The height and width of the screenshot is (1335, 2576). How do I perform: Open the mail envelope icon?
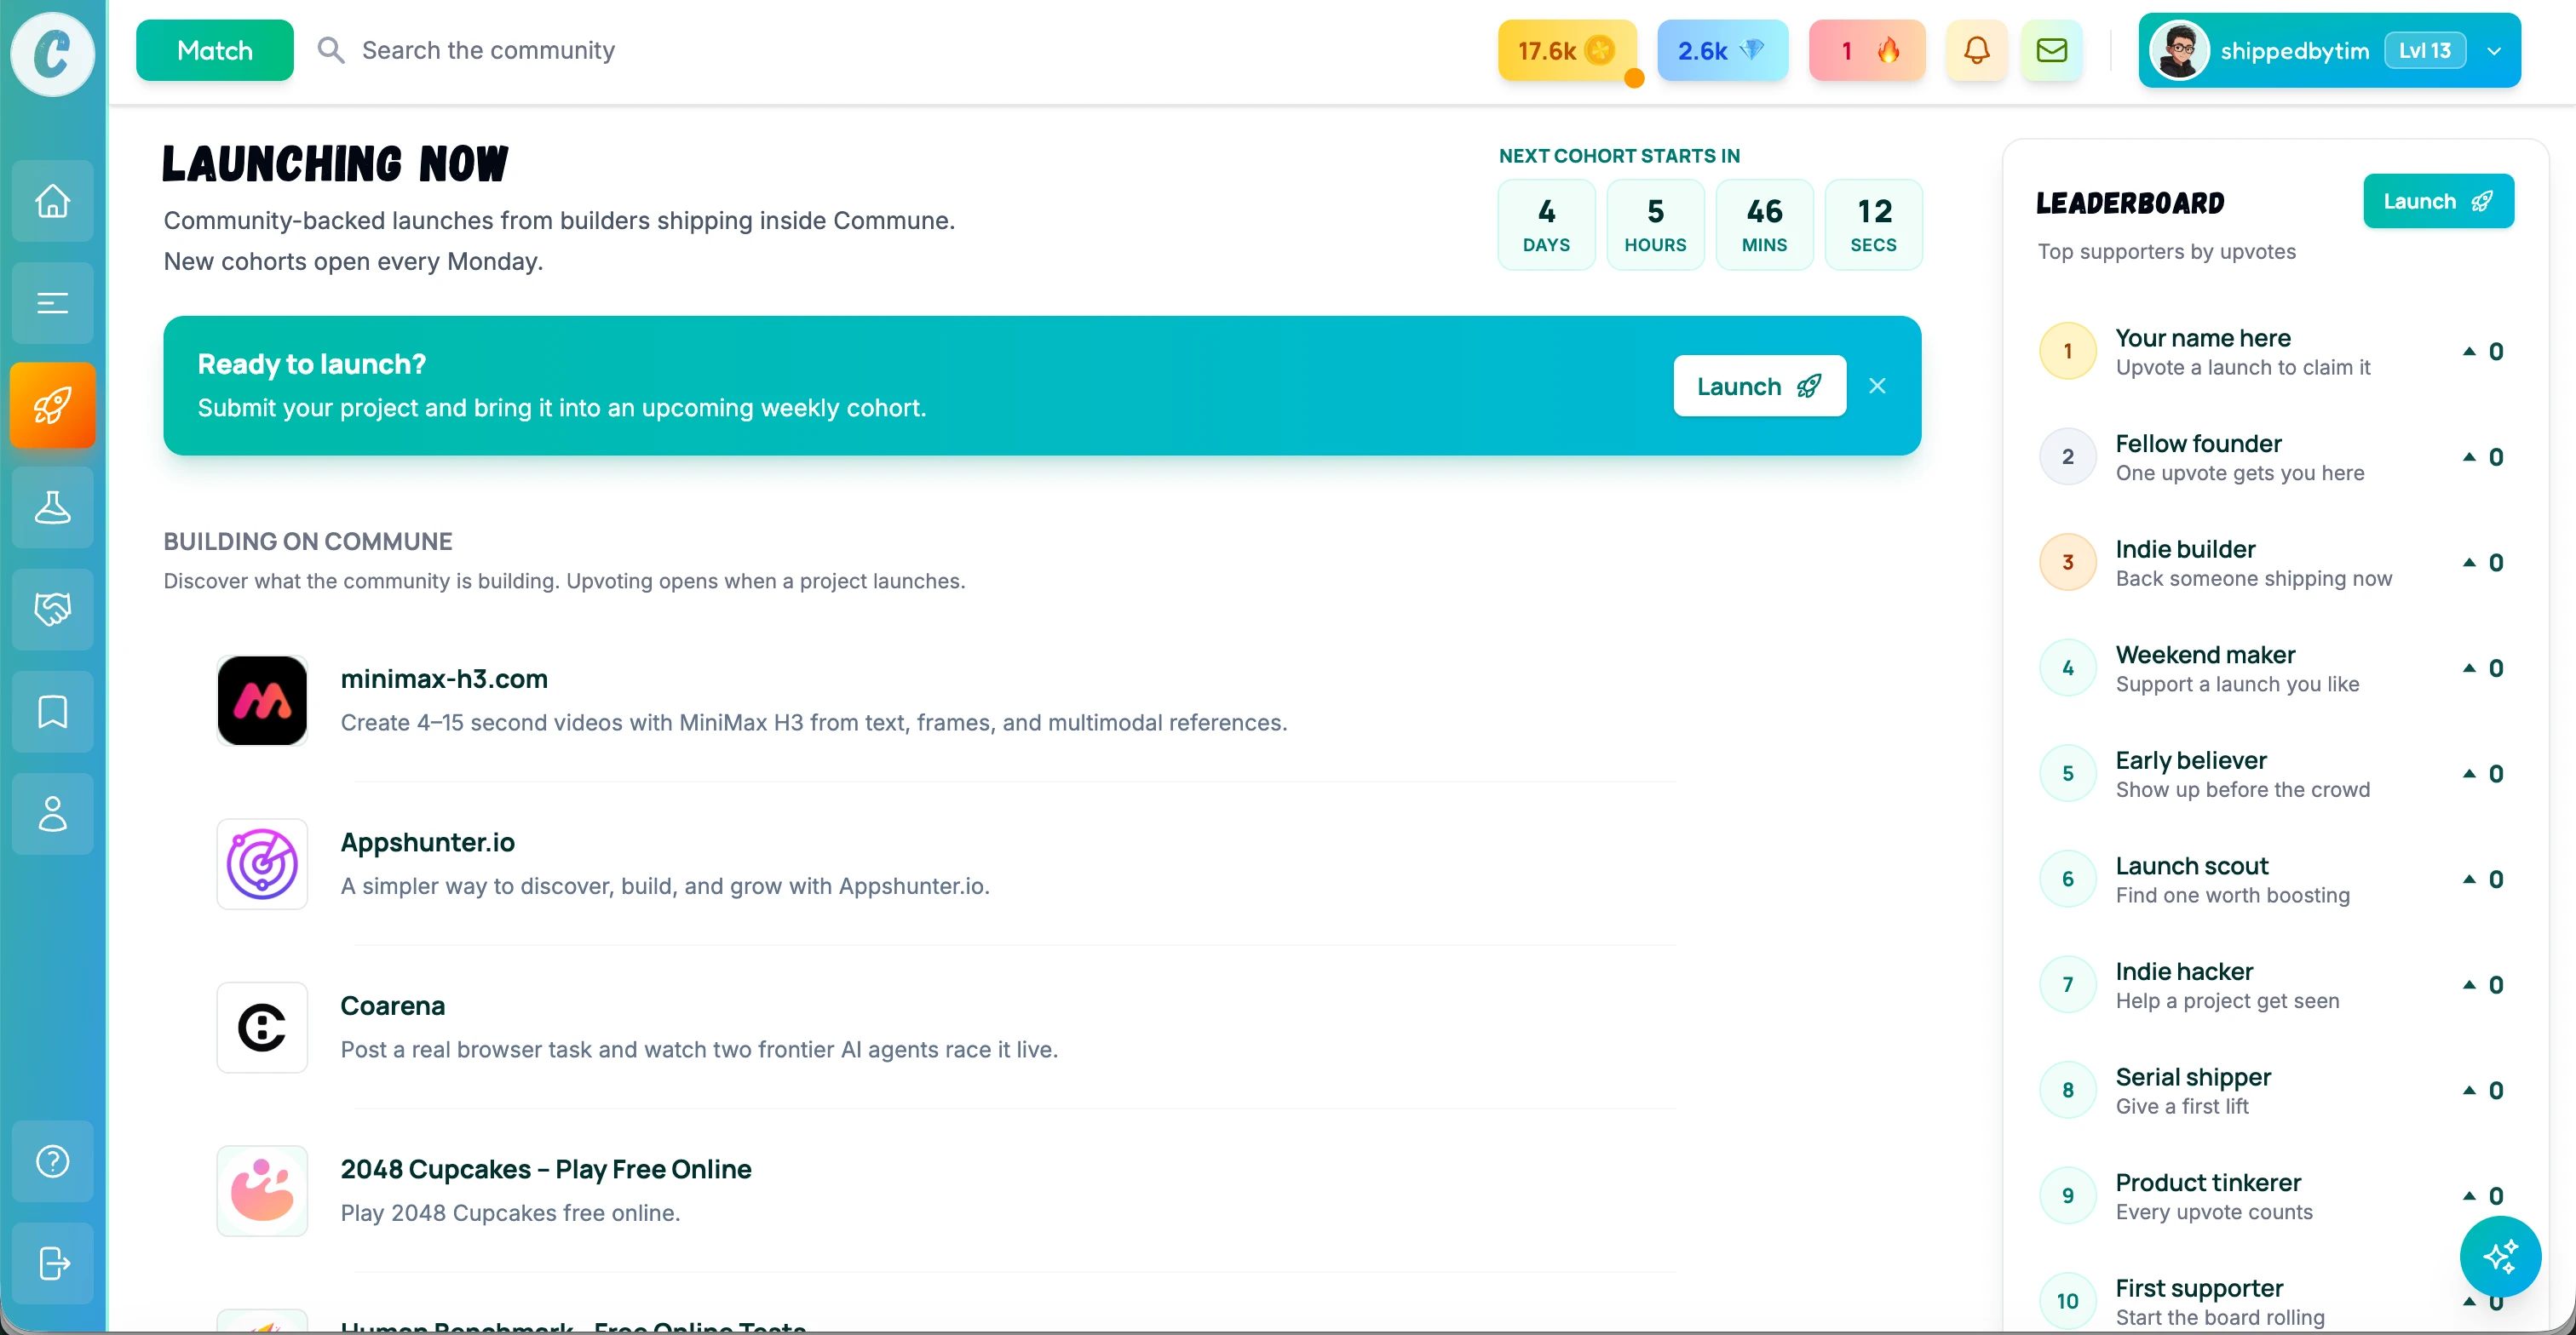[x=2052, y=50]
